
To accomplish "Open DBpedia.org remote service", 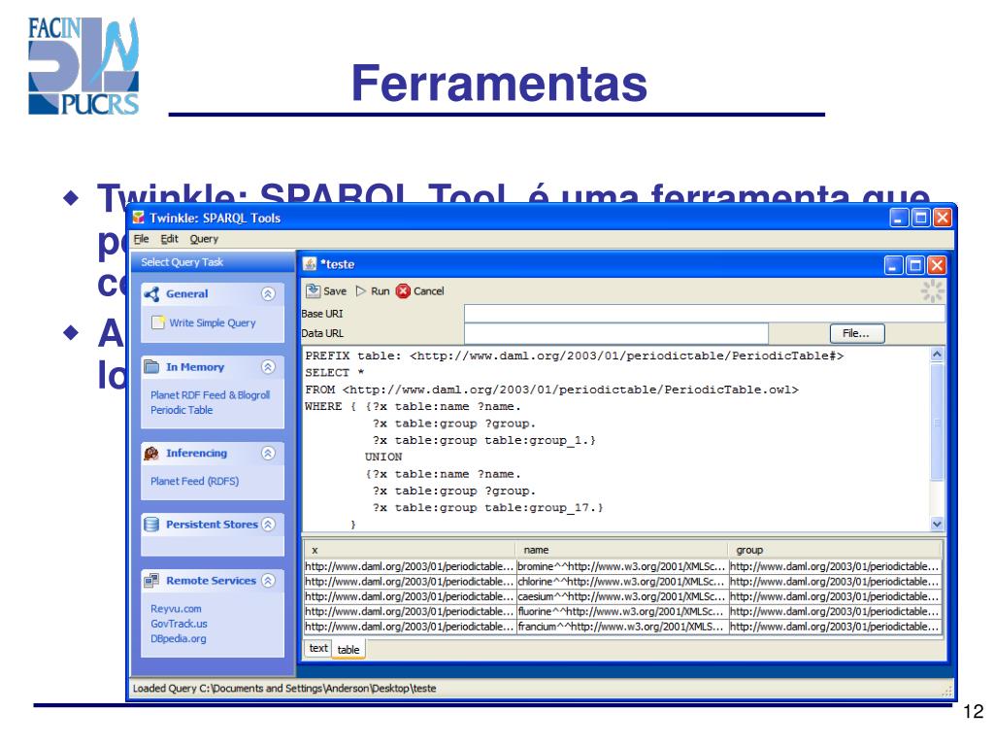I will point(179,639).
